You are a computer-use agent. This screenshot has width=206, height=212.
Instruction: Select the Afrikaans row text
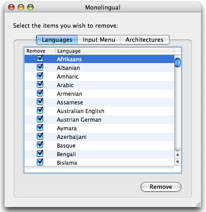pos(69,59)
